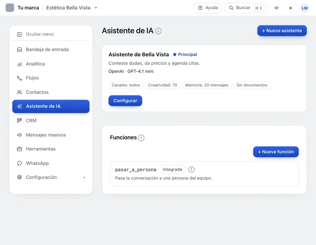Click the Ayuda help button
Viewport: 316px width, 245px height.
[x=207, y=8]
